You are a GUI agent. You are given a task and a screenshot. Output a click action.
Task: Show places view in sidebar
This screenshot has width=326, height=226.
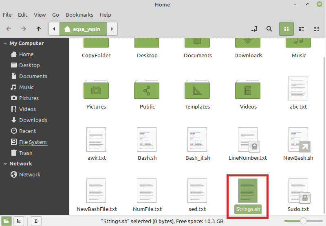(x=7, y=221)
